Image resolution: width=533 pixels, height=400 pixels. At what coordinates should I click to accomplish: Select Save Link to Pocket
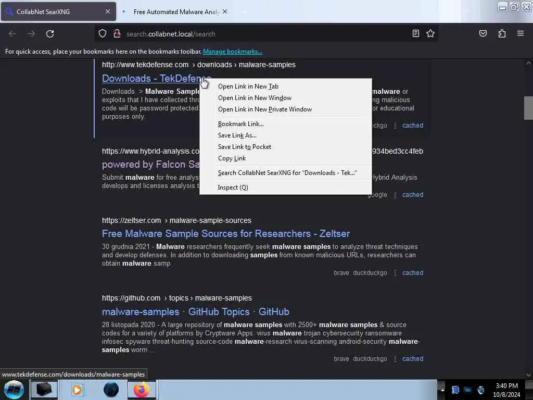(286, 147)
